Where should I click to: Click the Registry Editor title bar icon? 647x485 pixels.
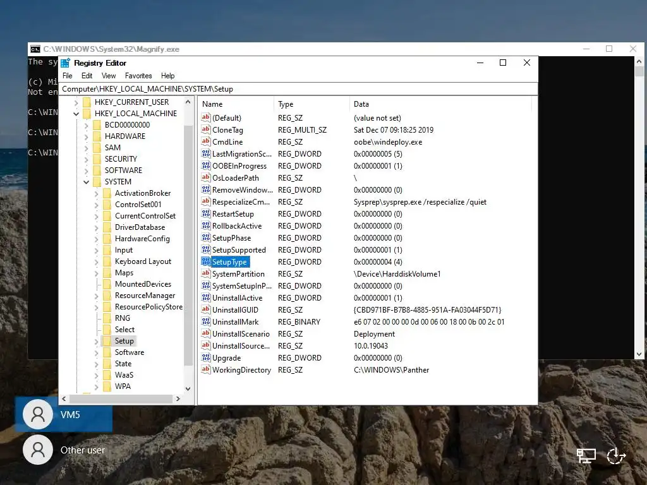[65, 63]
